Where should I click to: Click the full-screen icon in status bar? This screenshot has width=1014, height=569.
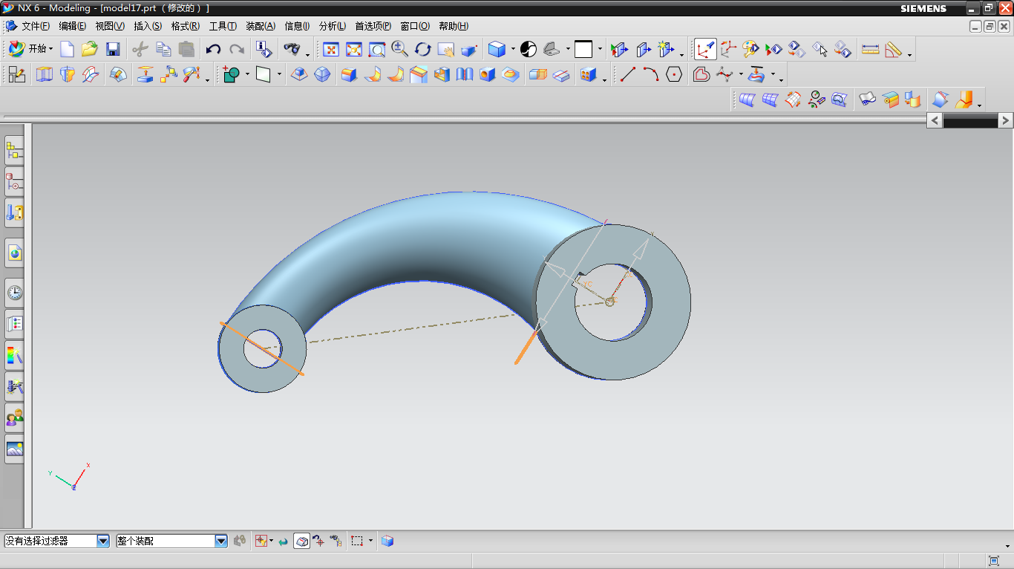point(994,560)
